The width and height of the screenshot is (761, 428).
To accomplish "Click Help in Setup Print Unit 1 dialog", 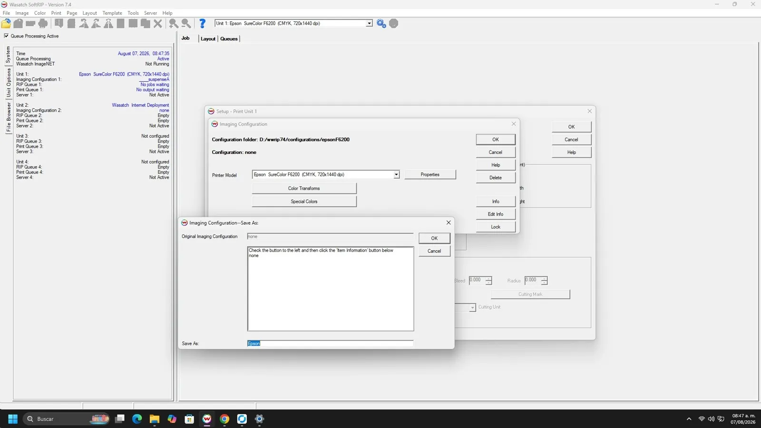I will pos(571,152).
